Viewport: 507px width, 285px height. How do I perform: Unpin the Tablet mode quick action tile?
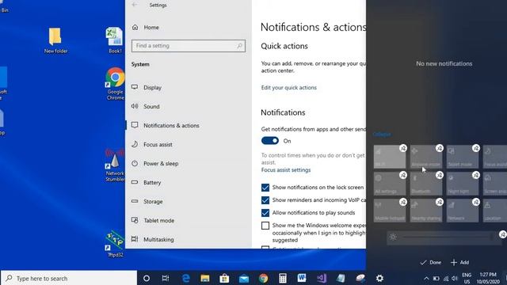tap(476, 148)
